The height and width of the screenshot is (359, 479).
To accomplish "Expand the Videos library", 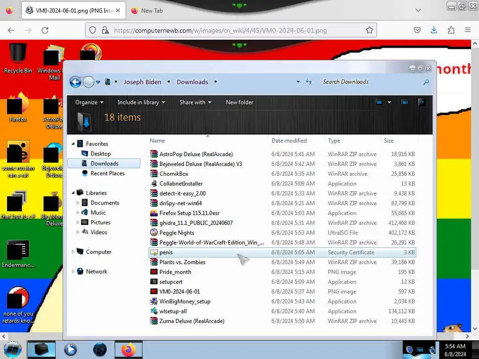I will click(x=78, y=232).
